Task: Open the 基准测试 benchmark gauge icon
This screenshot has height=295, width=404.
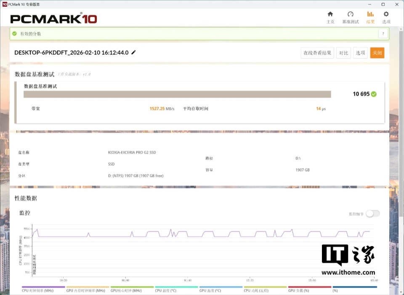Action: point(350,17)
